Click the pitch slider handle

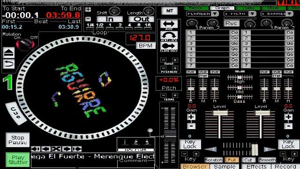tap(170, 136)
